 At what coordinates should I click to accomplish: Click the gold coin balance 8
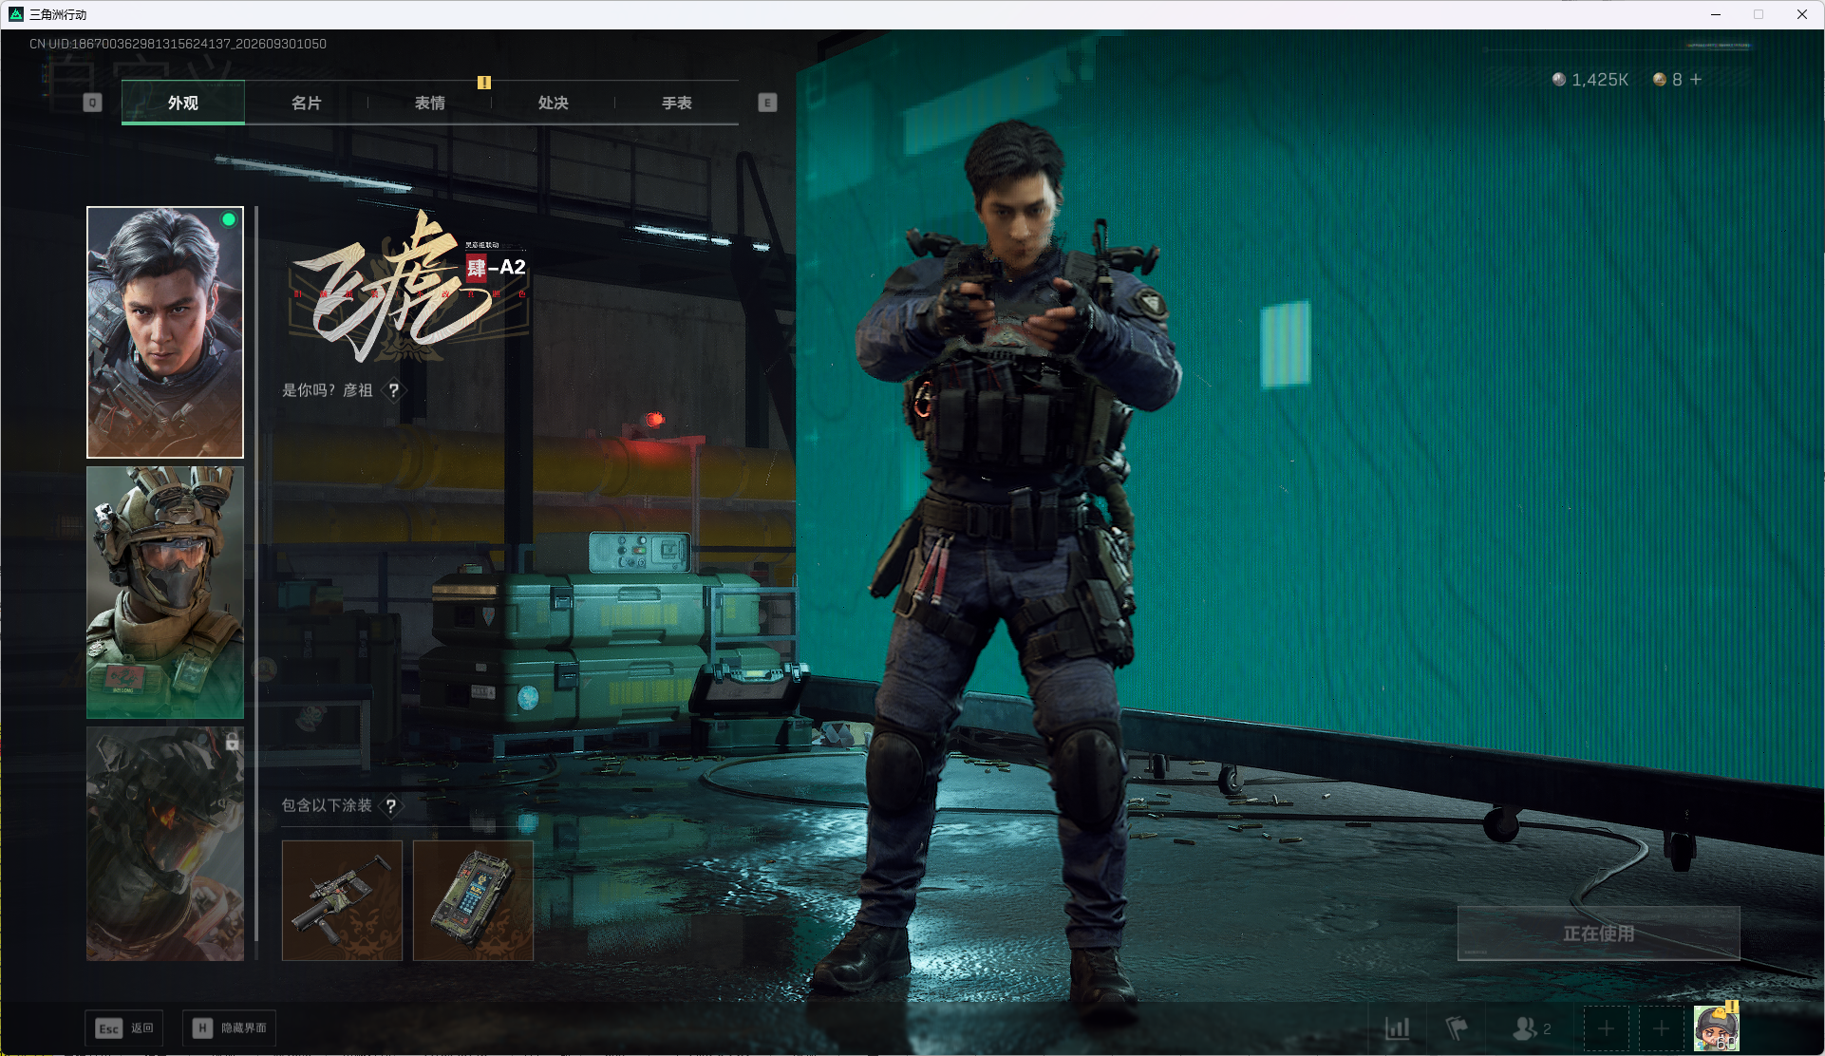click(1668, 80)
